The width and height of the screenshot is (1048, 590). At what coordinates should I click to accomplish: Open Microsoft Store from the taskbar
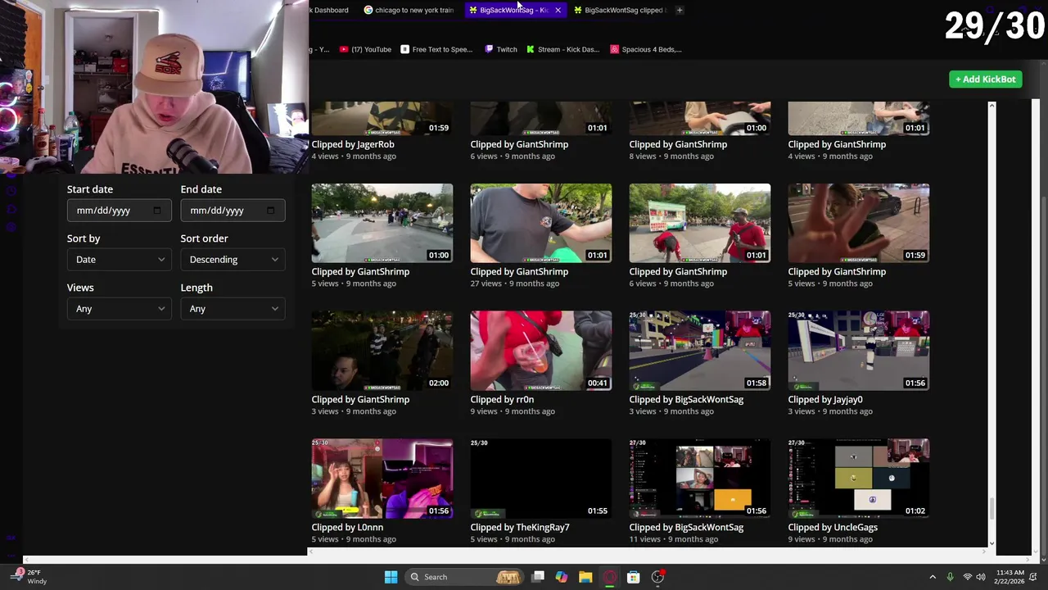(633, 577)
